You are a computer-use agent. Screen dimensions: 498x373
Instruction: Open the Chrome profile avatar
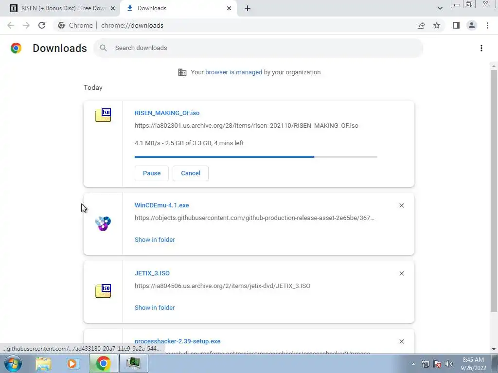point(472,25)
